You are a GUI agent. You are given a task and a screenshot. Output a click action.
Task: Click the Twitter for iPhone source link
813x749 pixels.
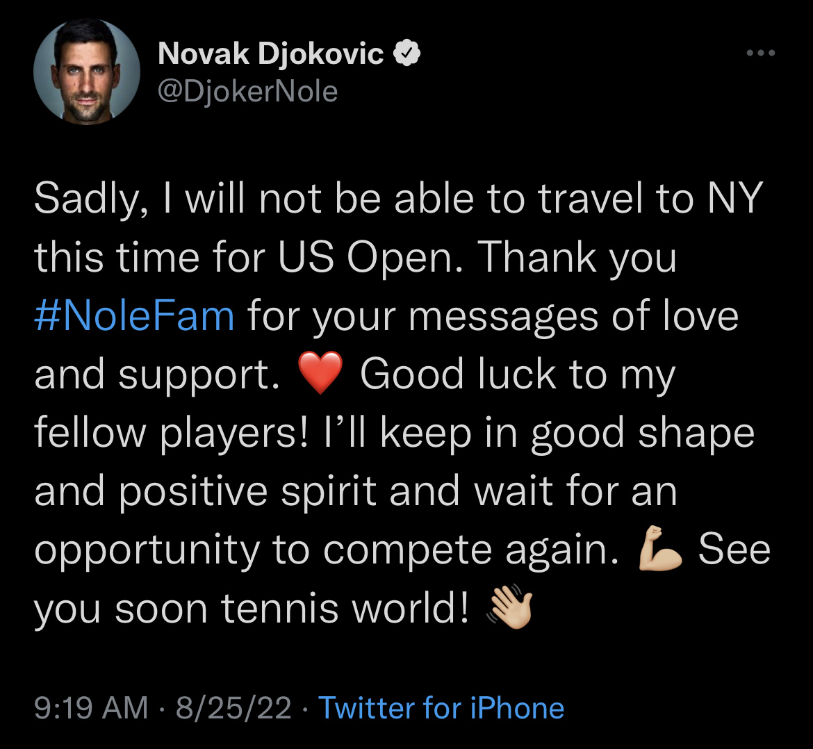441,708
